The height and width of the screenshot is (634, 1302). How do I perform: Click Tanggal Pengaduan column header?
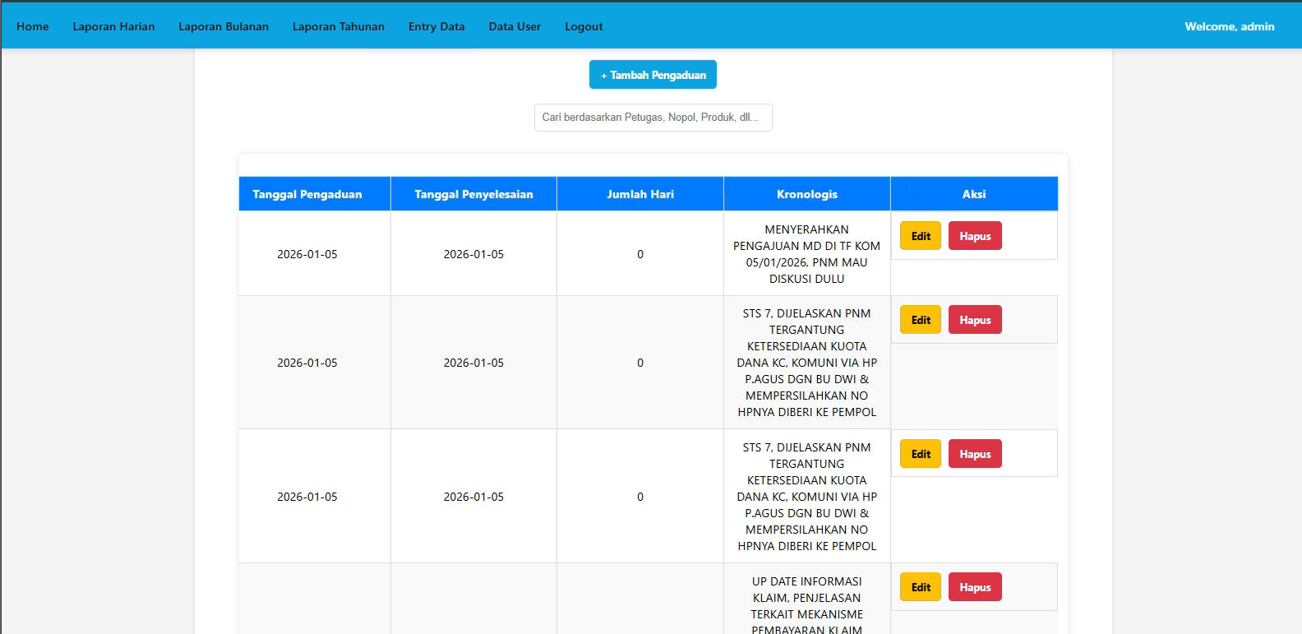tap(315, 194)
